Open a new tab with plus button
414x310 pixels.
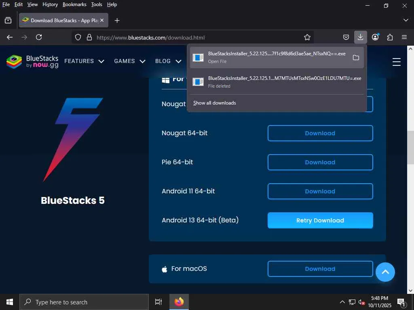click(x=117, y=20)
